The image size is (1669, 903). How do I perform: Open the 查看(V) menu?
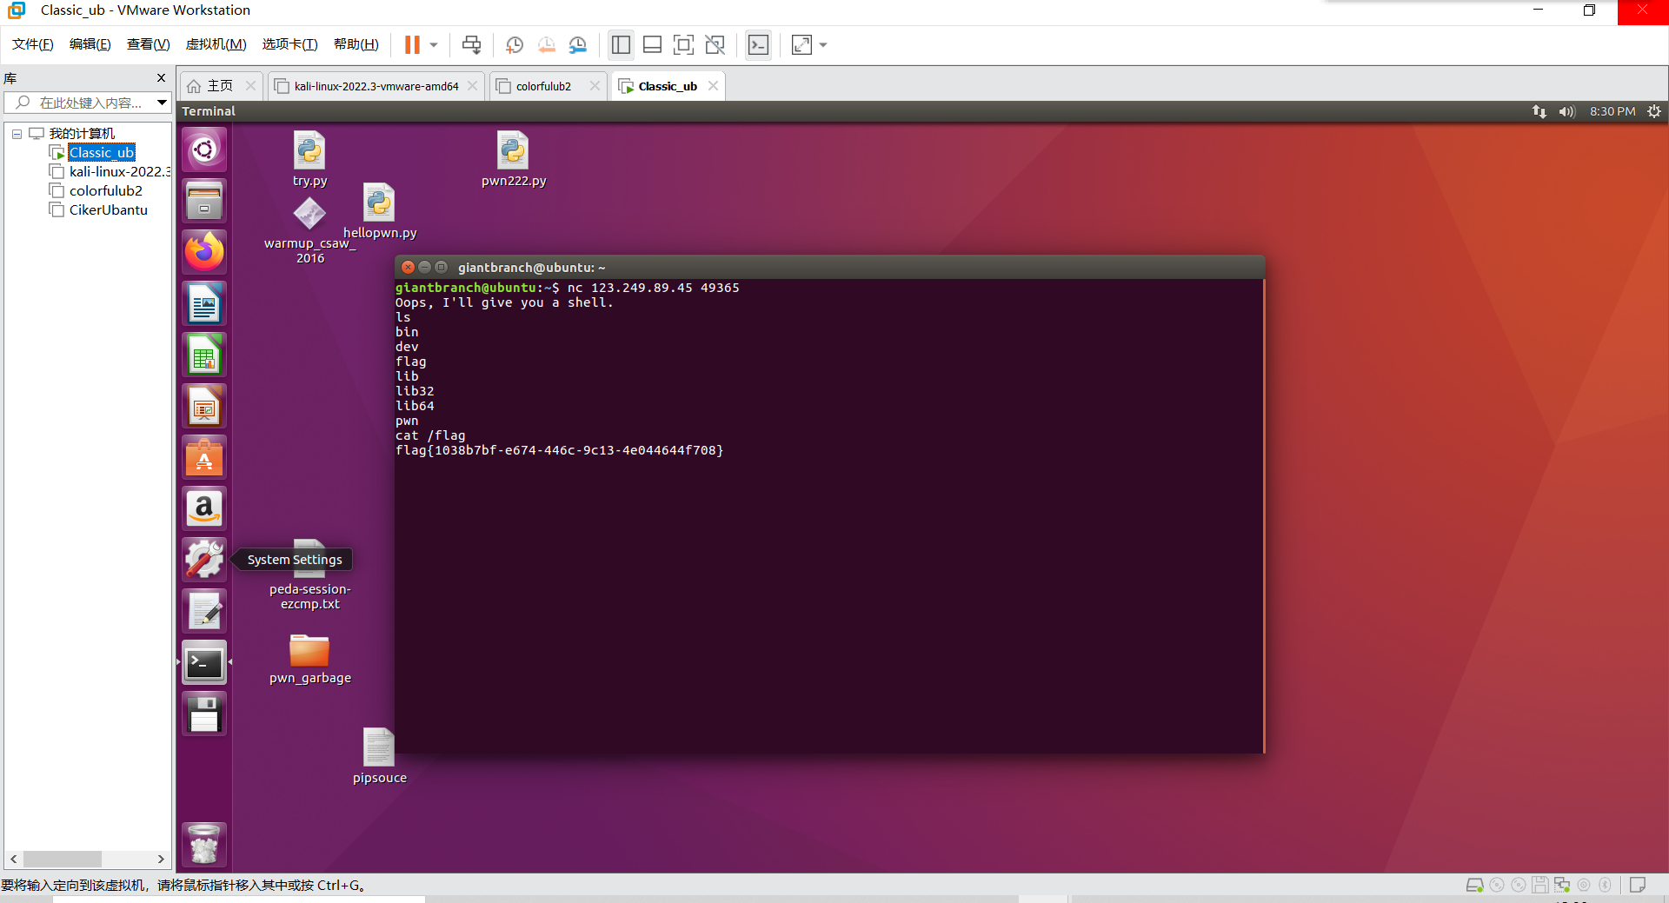click(x=149, y=44)
